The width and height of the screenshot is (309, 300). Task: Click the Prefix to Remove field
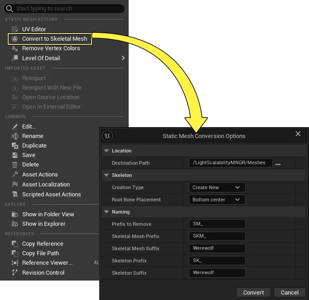pos(217,224)
